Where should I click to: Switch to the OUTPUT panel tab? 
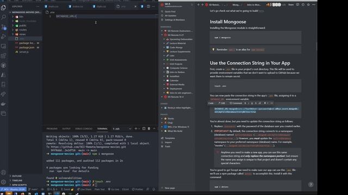pyautogui.click(x=66, y=129)
